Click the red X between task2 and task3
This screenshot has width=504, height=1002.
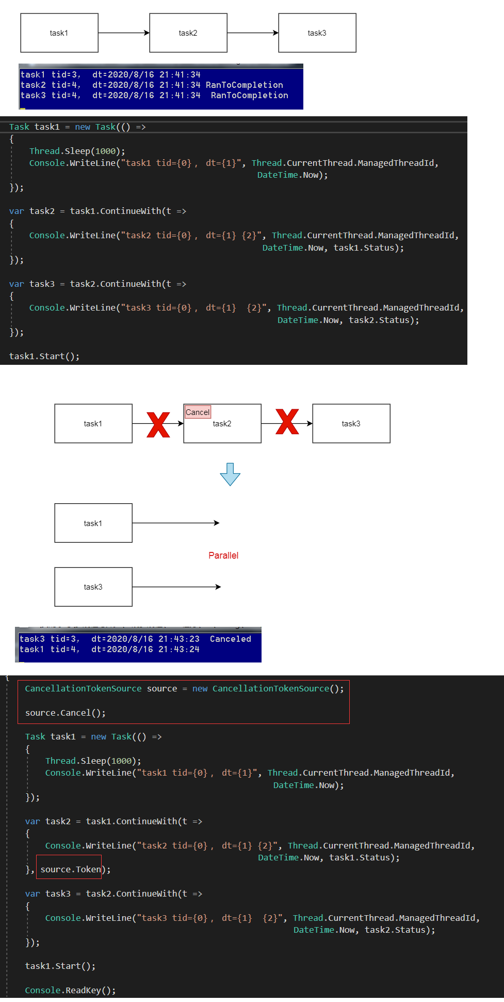point(287,421)
